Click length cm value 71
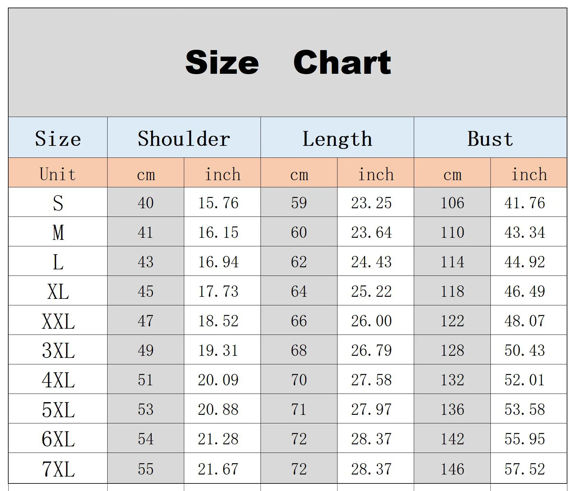Screen dimensions: 576x491 pos(299,409)
